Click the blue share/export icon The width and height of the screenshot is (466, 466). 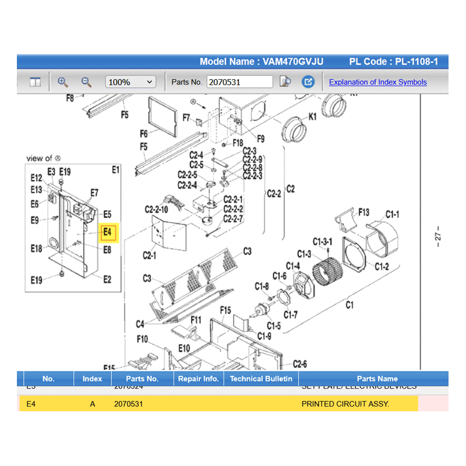(x=309, y=82)
